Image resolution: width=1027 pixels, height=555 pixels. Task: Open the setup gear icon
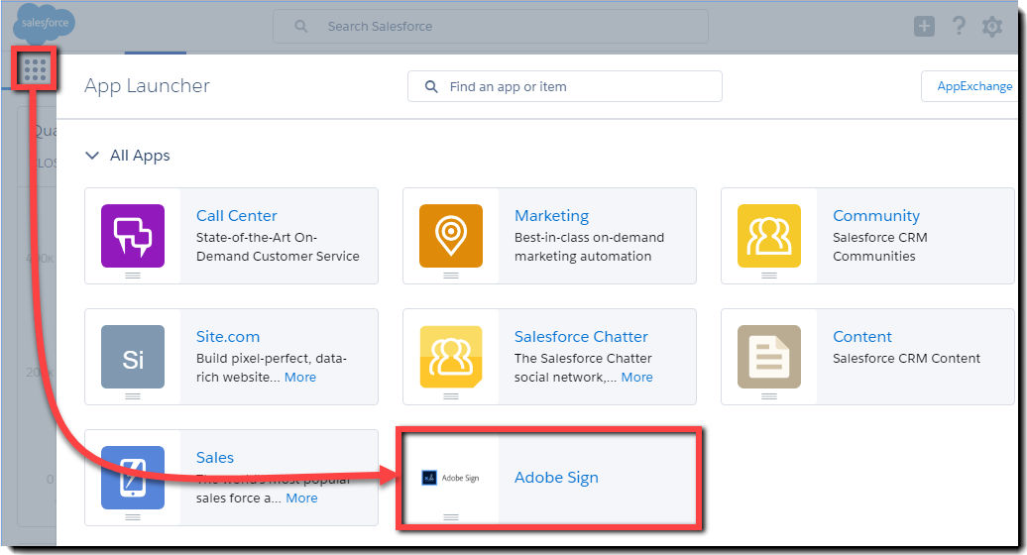pyautogui.click(x=991, y=27)
